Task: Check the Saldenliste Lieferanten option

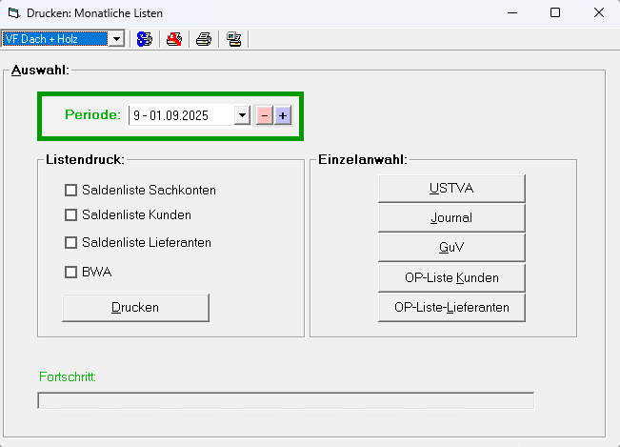Action: click(70, 242)
